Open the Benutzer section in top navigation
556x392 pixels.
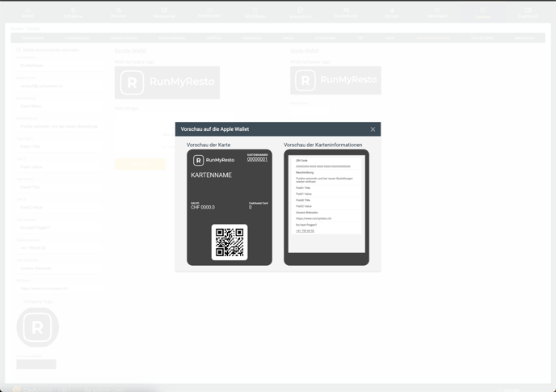click(x=119, y=13)
